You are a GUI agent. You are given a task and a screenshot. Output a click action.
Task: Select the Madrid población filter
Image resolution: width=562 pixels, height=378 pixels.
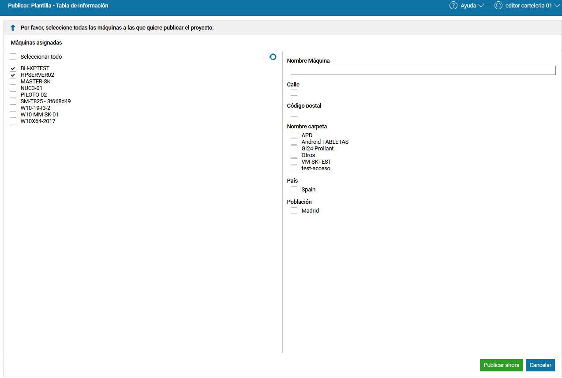coord(294,211)
